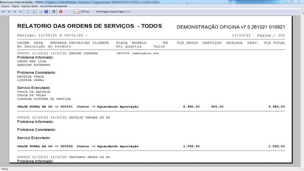This screenshot has width=304, height=171.
Task: Click 'DWAYNE JOHNSON' client name
Action: click(x=83, y=53)
